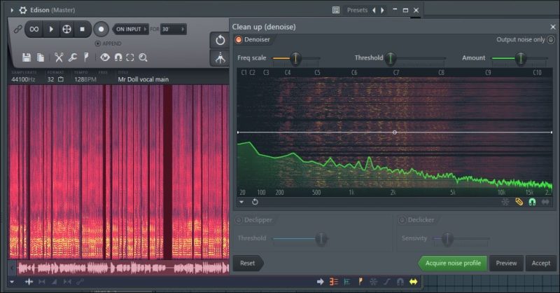Adjust the Declipper Threshold slider
The image size is (560, 293).
coord(321,238)
